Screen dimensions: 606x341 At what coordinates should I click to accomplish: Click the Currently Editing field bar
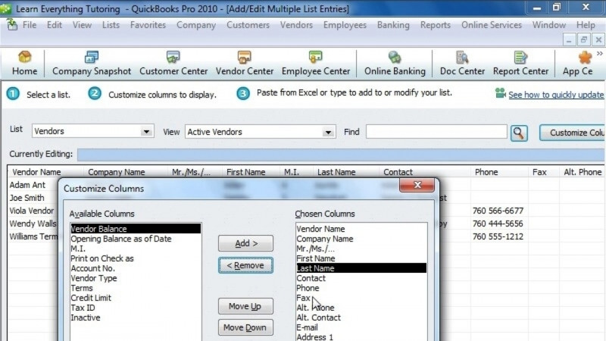(342, 155)
